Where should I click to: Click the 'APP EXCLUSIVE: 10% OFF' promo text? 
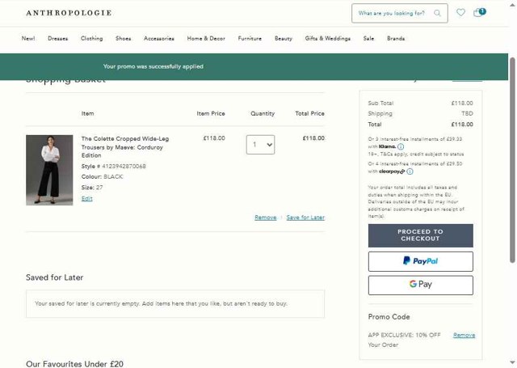point(404,335)
